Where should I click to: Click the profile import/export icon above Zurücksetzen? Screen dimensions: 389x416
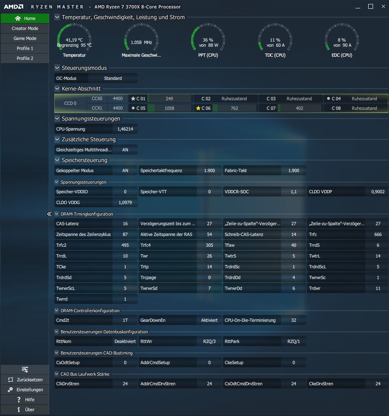click(x=25, y=370)
